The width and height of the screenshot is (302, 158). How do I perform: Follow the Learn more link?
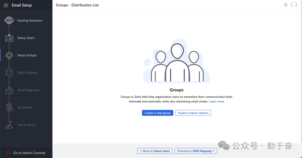(217, 102)
